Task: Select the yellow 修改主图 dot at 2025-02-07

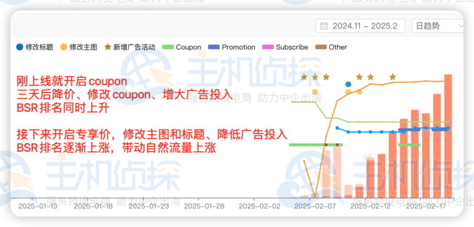Action: tap(315, 92)
